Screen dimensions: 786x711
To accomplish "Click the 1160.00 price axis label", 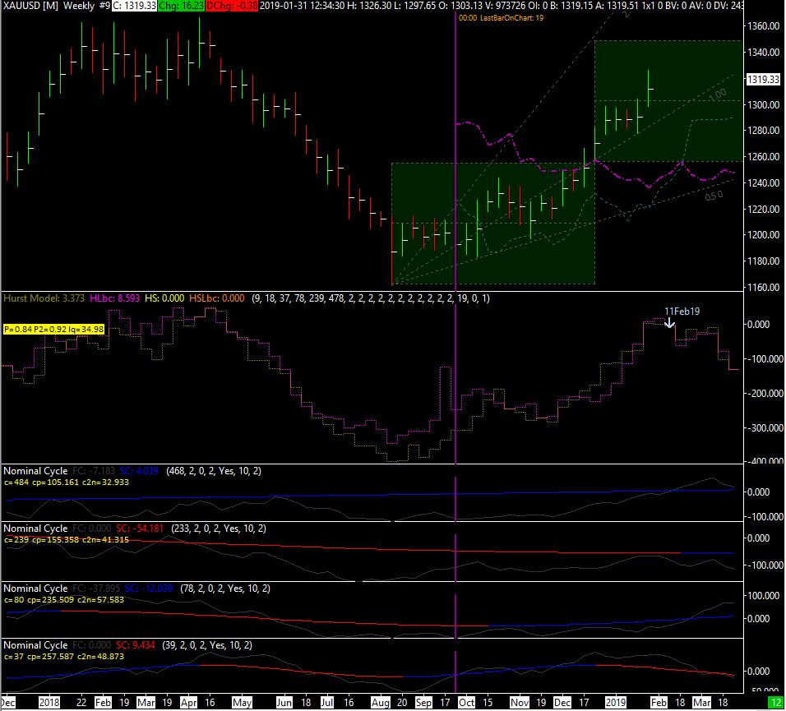I will click(x=764, y=287).
